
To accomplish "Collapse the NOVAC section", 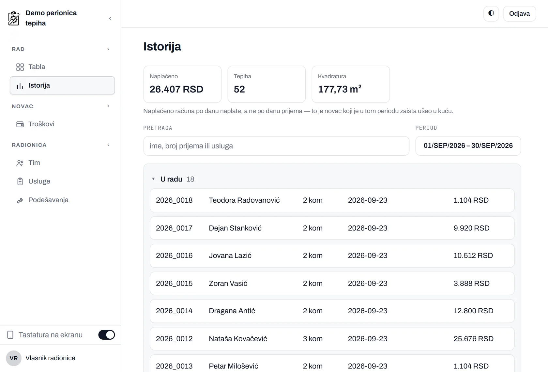I will pos(108,106).
